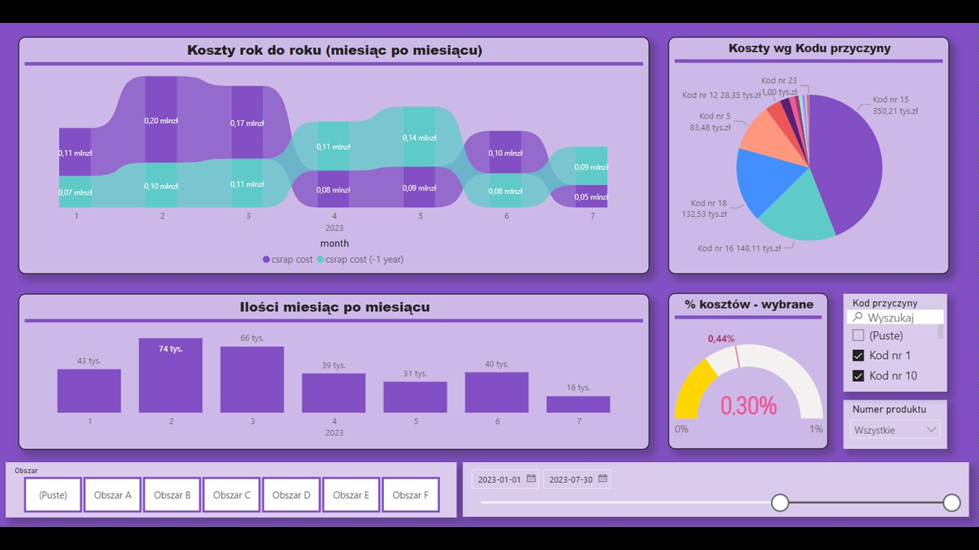The height and width of the screenshot is (550, 979).
Task: Toggle the (Puste) checkbox in Kod przyczyny
Action: pyautogui.click(x=858, y=335)
